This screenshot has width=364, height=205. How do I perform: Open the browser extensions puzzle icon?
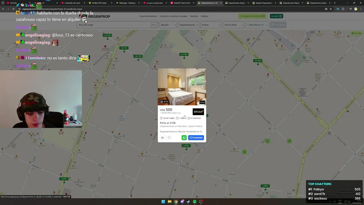coord(343,9)
